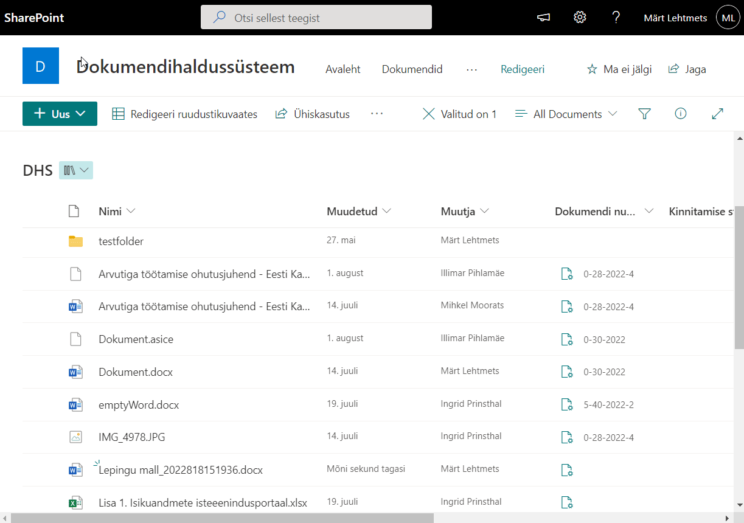The width and height of the screenshot is (744, 523).
Task: Click Word icon of emptyWord.docx
Action: [75, 404]
